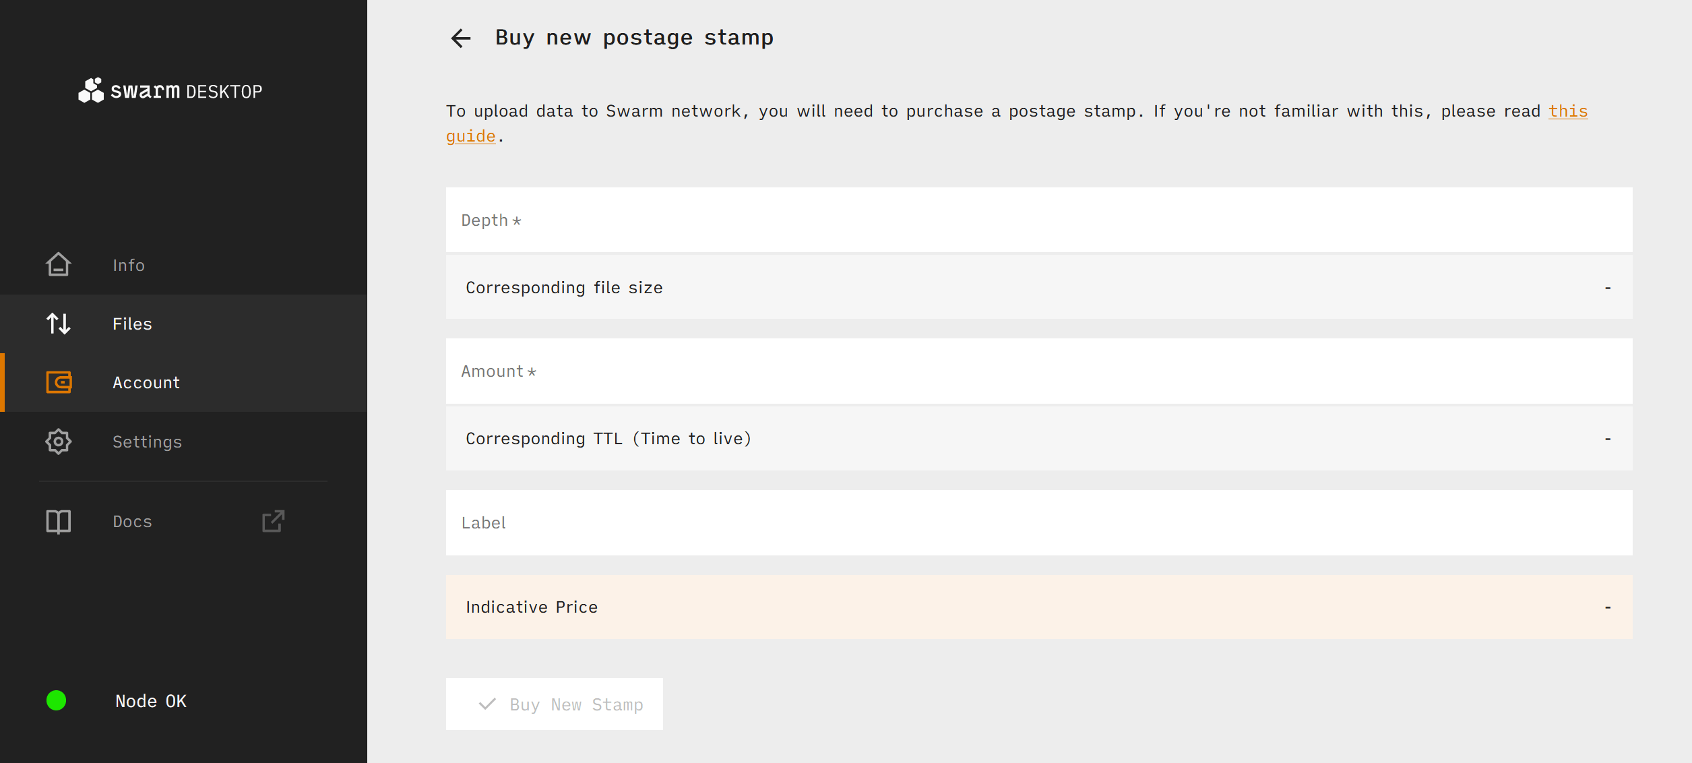Click the back arrow icon

point(461,38)
